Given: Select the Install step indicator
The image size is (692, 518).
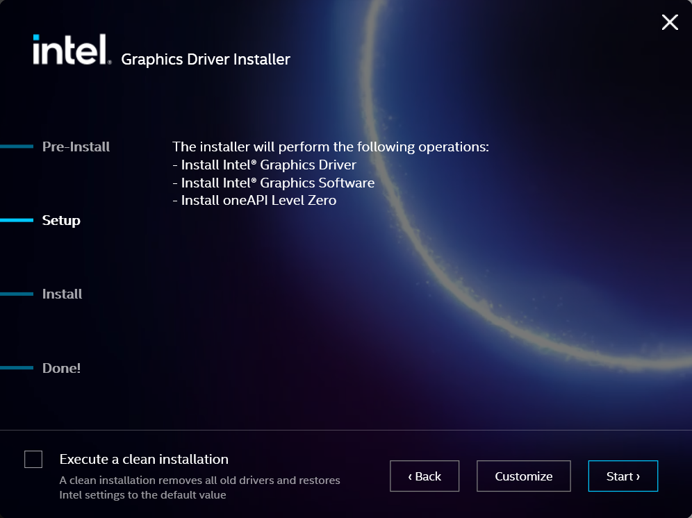Looking at the screenshot, I should click(62, 294).
